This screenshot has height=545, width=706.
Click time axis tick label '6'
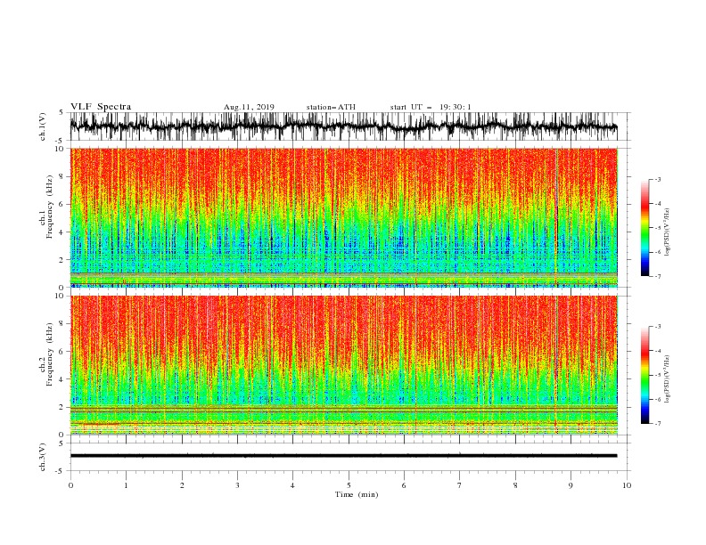[x=404, y=485]
